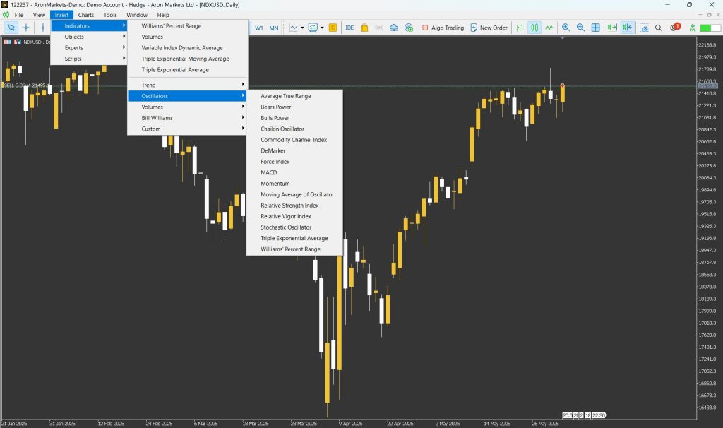Open chart type dropdown arrow

pyautogui.click(x=302, y=28)
